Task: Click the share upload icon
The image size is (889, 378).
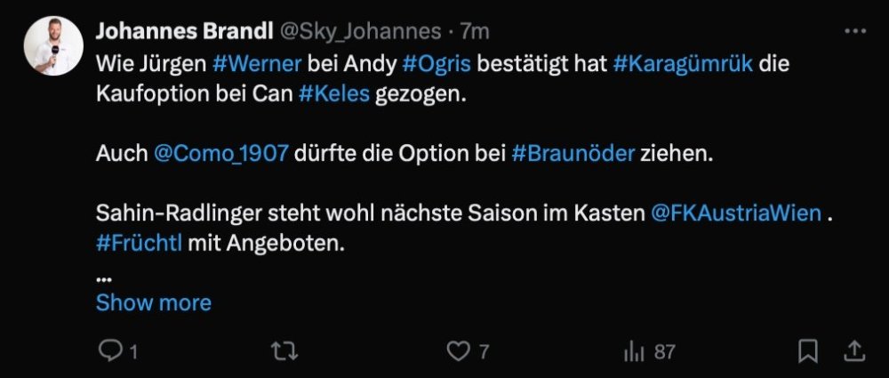Action: coord(853,351)
